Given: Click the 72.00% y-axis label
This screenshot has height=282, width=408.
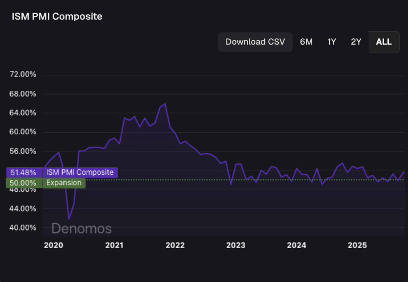Looking at the screenshot, I should (23, 74).
